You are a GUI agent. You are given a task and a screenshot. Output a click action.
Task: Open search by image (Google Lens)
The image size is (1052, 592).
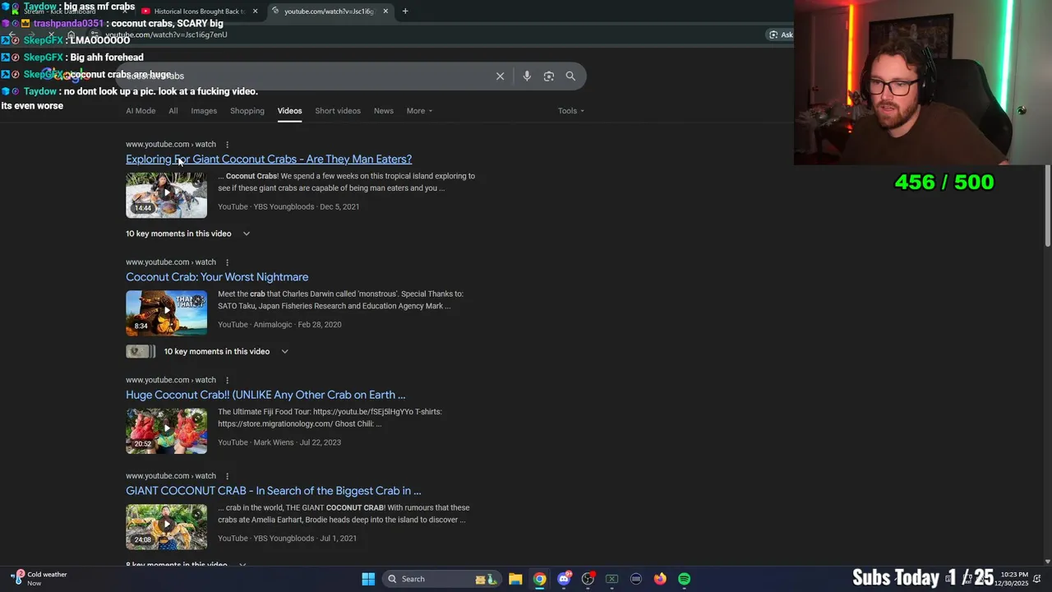(x=548, y=76)
